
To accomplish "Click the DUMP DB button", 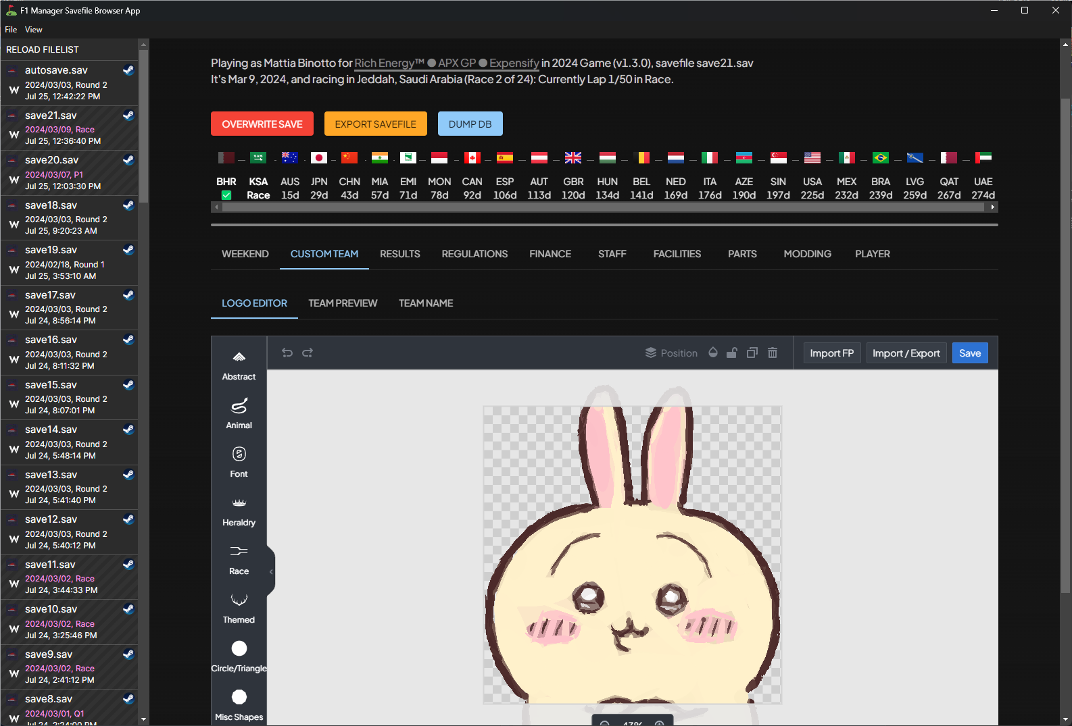I will (470, 124).
